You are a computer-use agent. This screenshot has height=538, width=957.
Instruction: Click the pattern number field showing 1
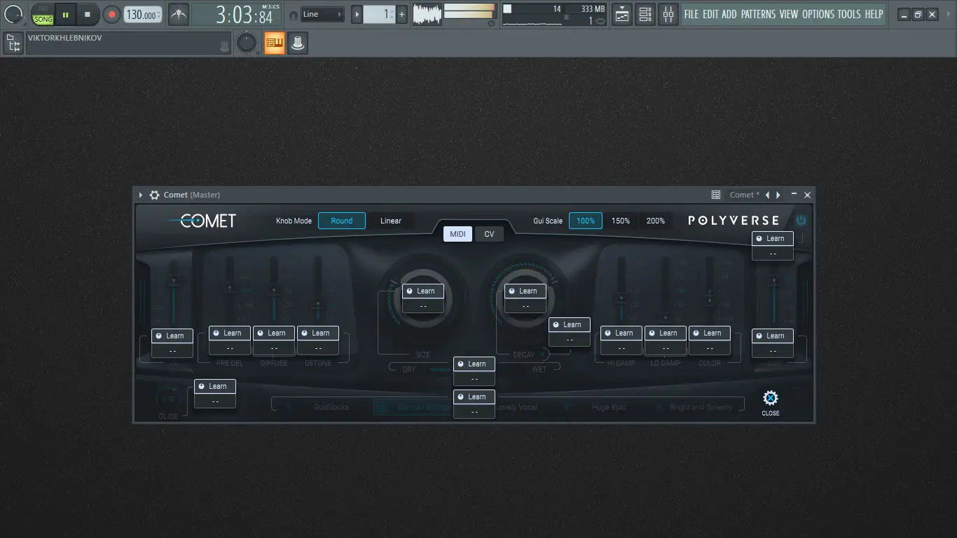[x=380, y=14]
